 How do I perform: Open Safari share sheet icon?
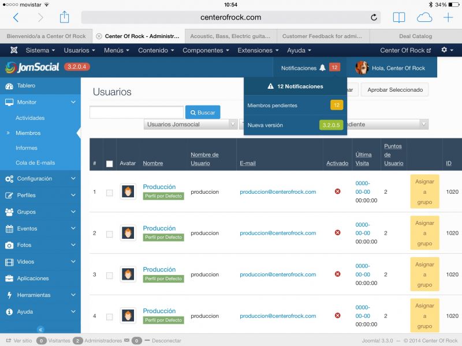click(64, 17)
